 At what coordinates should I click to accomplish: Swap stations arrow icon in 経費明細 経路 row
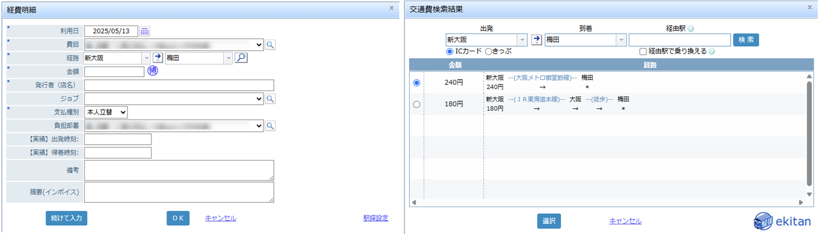[158, 58]
